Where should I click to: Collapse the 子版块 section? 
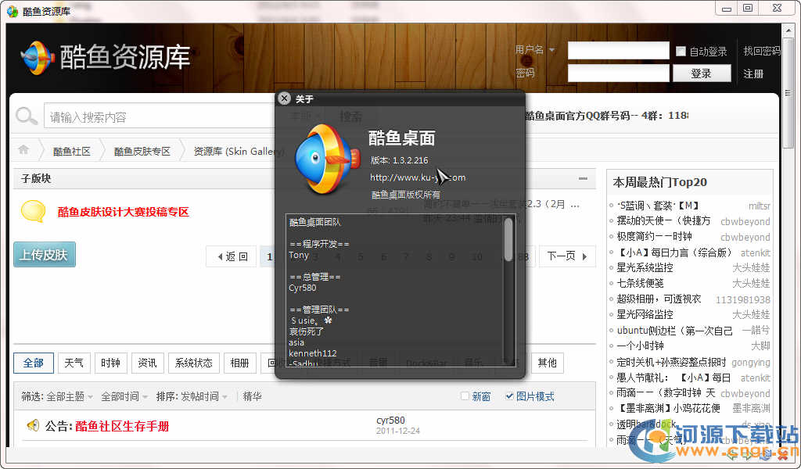click(582, 178)
